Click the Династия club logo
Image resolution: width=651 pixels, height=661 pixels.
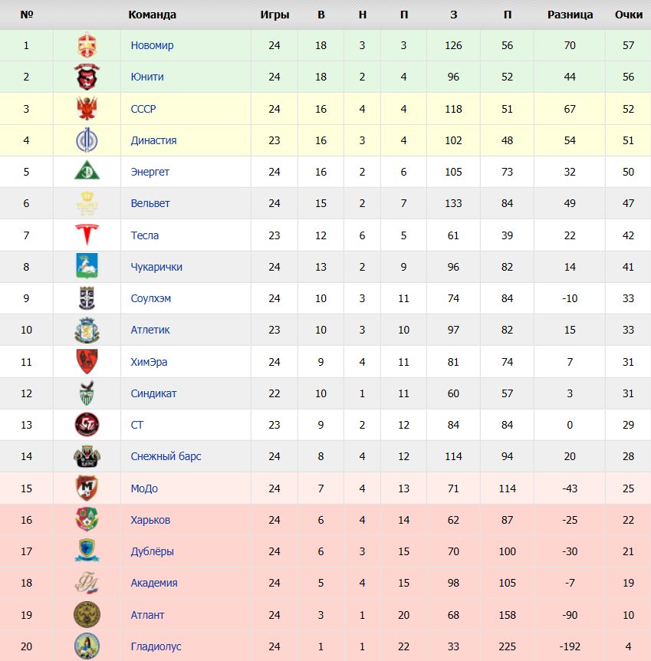(x=87, y=140)
